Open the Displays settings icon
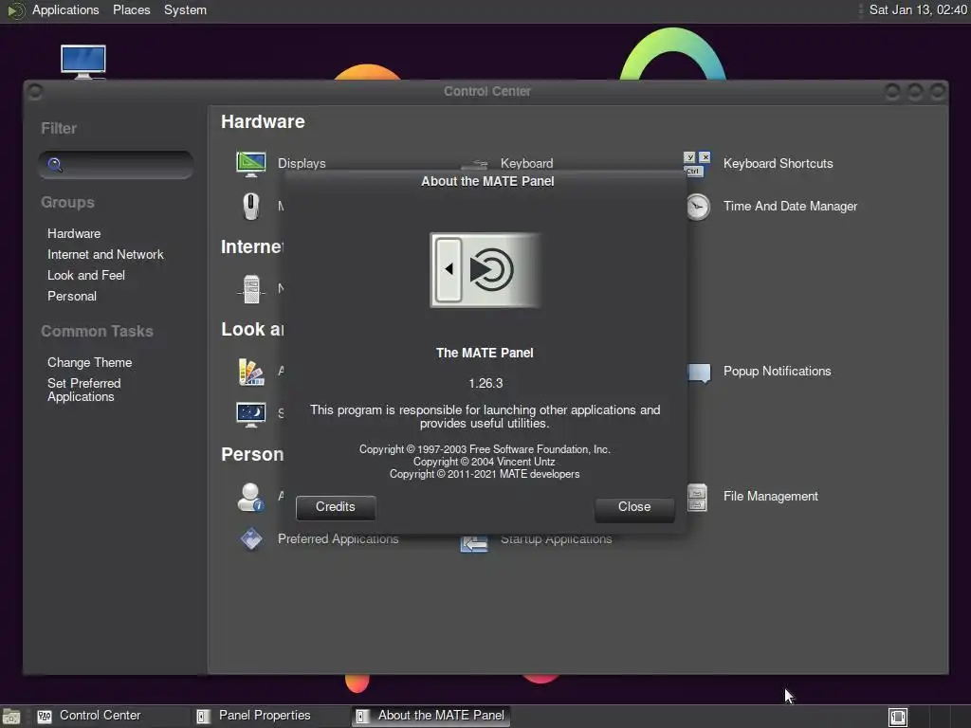 [x=250, y=164]
